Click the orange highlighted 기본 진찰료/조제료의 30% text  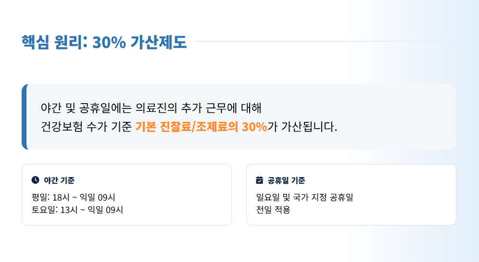click(201, 127)
